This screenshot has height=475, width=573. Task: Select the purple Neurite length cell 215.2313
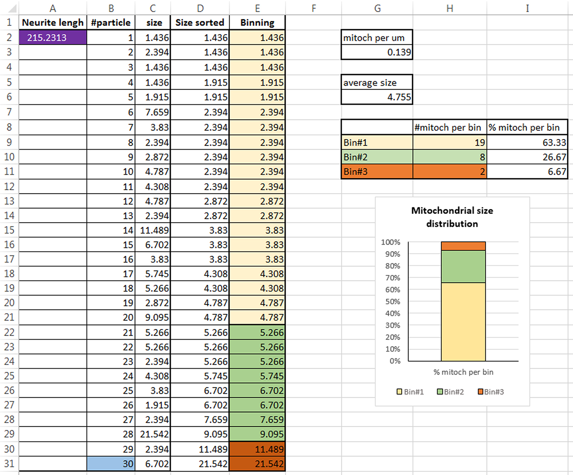[x=53, y=38]
